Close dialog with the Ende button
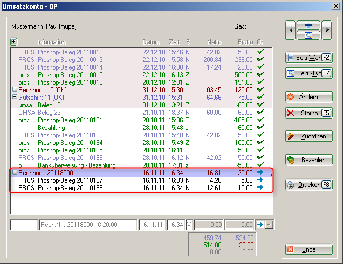The image size is (343, 264). point(308,250)
